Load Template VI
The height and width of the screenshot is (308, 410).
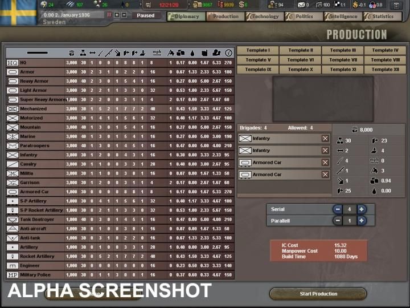coord(301,60)
